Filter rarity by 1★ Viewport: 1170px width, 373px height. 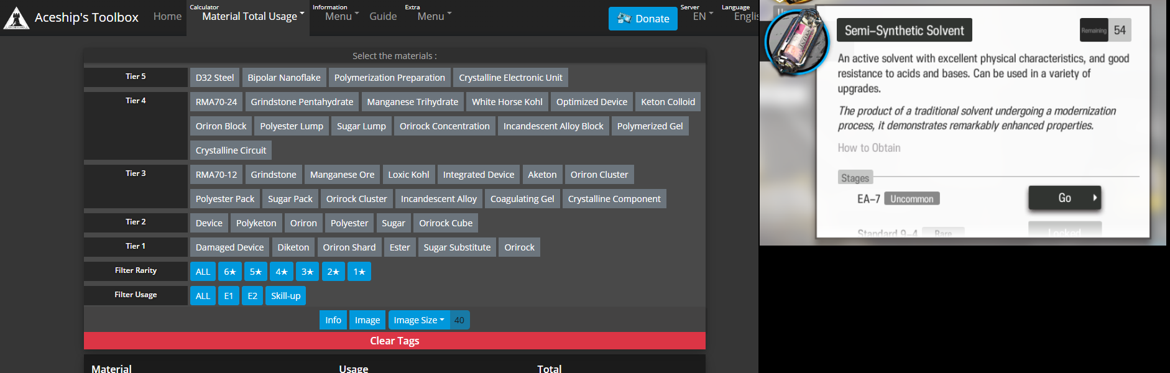(359, 272)
